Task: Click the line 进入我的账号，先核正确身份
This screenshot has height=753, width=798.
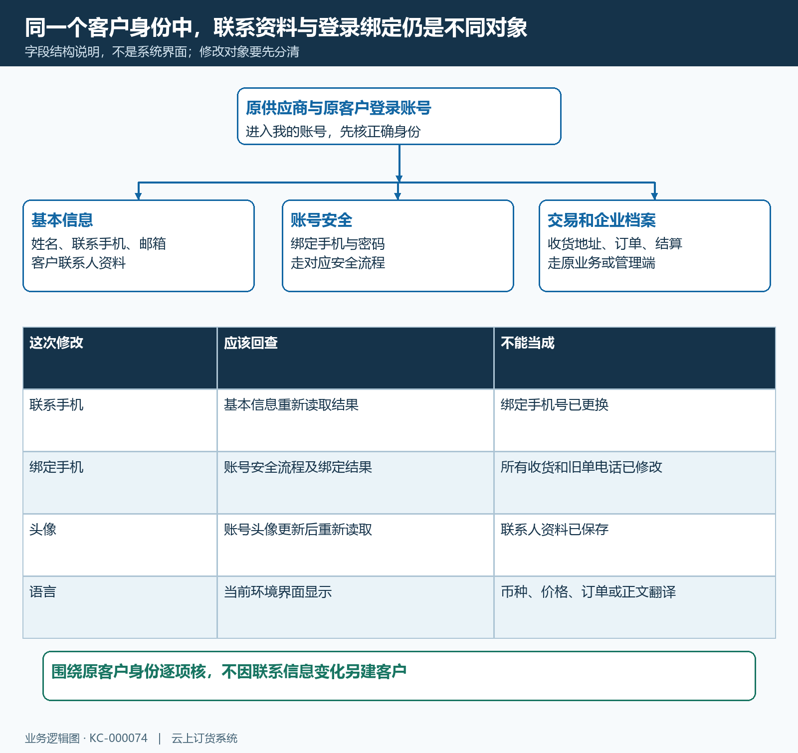Action: pos(333,132)
